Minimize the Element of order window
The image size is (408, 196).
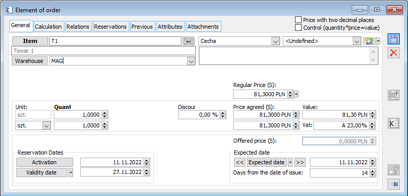click(360, 10)
